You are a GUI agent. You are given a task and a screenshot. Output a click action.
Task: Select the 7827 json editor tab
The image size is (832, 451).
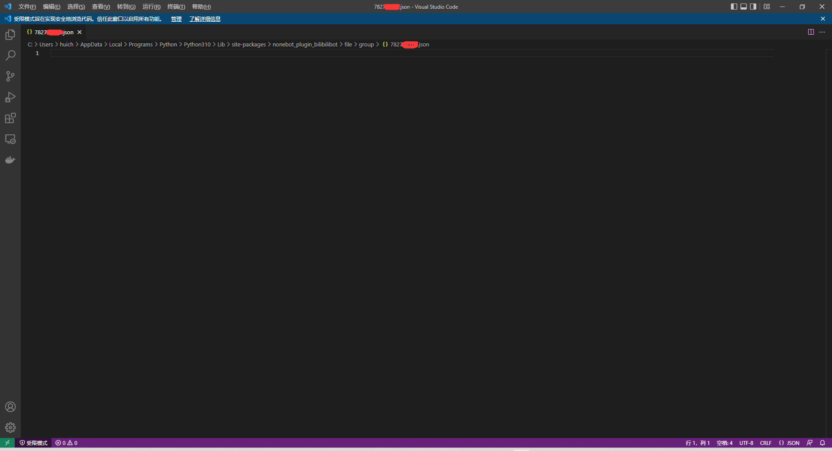[52, 32]
